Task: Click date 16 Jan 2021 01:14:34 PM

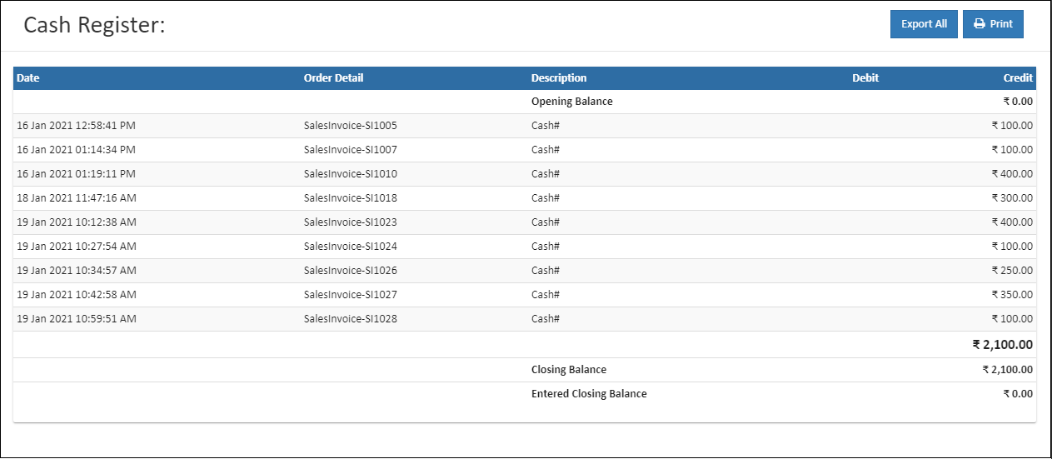Action: (x=76, y=150)
